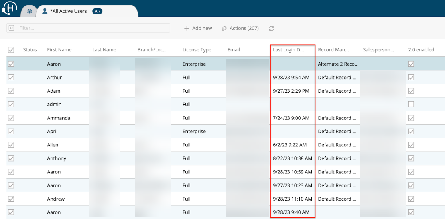
Task: Toggle selection checkbox for Andrew row
Action: (11, 199)
